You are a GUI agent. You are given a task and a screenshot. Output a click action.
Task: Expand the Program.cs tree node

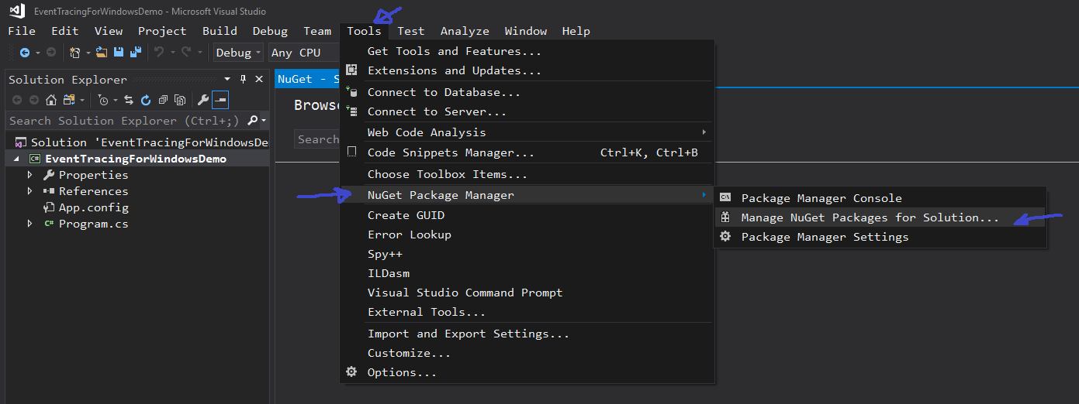[30, 224]
